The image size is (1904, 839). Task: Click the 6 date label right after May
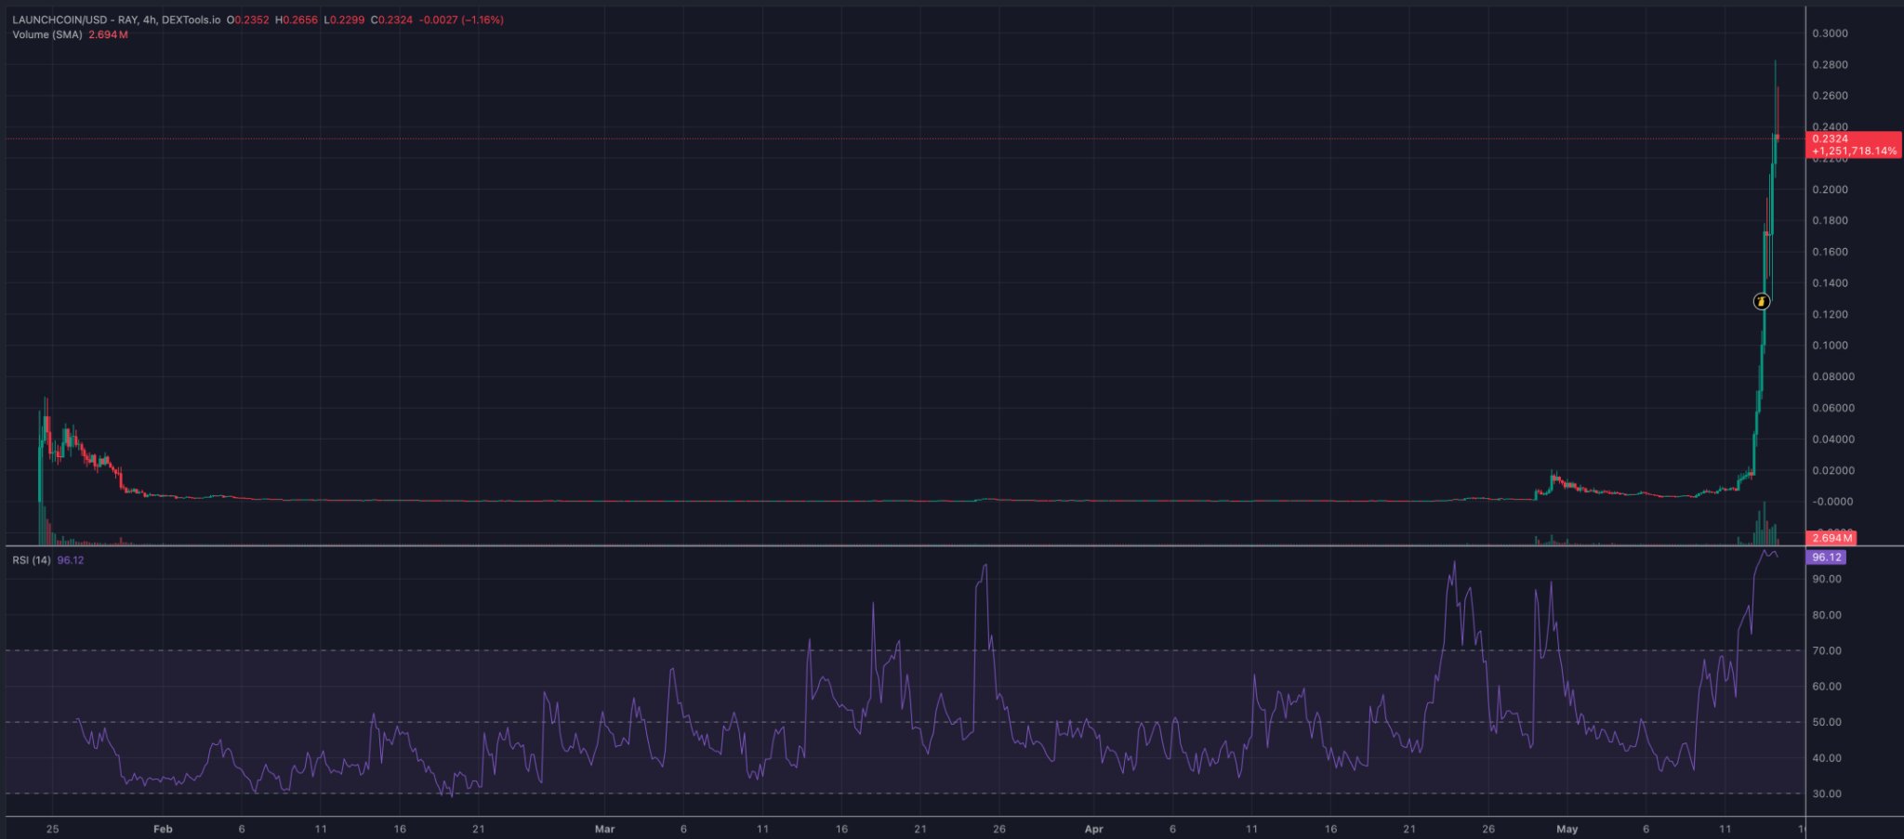click(1646, 829)
